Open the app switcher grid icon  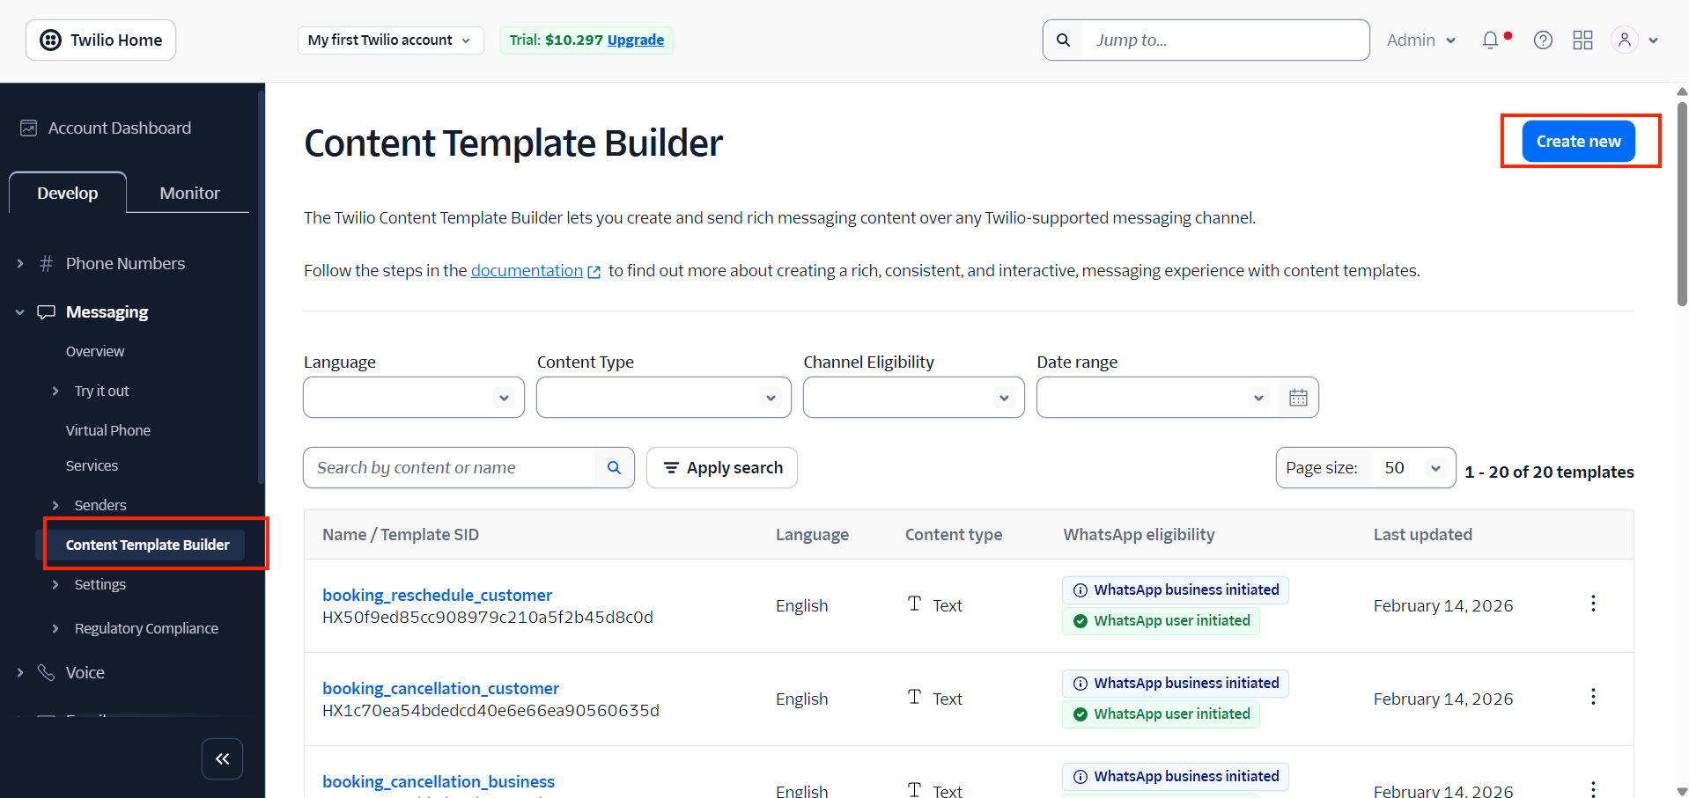coord(1582,40)
